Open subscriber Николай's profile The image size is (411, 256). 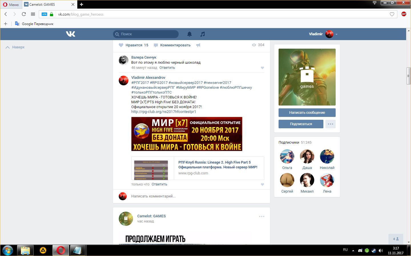[x=327, y=159]
